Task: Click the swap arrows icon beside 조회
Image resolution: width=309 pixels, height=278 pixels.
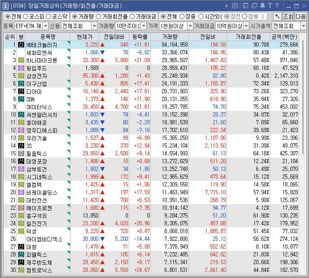Action: pos(277,16)
